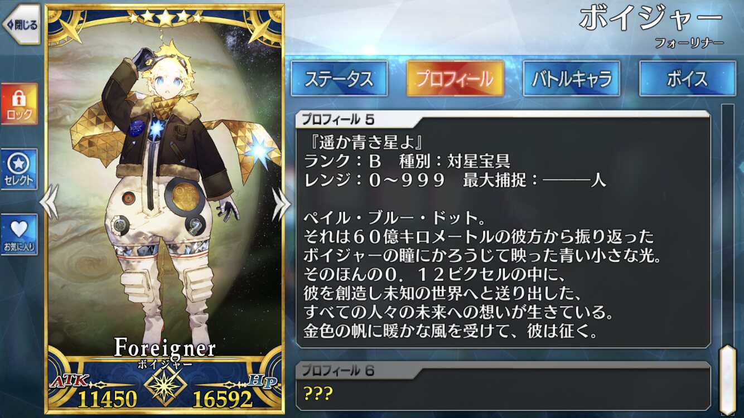This screenshot has height=418, width=744.
Task: Toggle the セレクト star icon
Action: (x=20, y=169)
